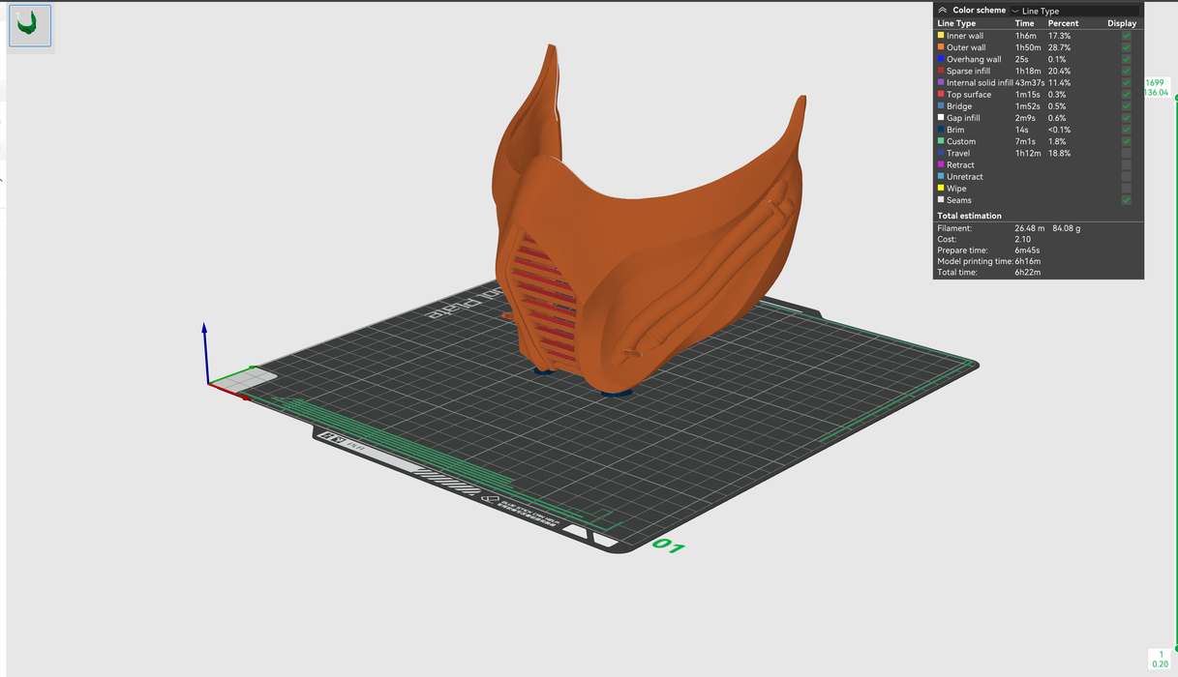Toggle the Seams display checkbox off

pos(1126,200)
